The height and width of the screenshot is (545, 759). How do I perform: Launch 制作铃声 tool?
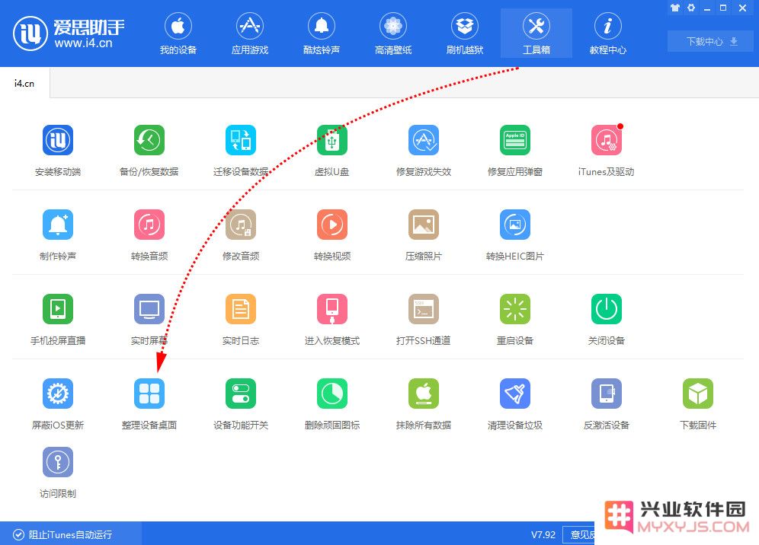(58, 225)
